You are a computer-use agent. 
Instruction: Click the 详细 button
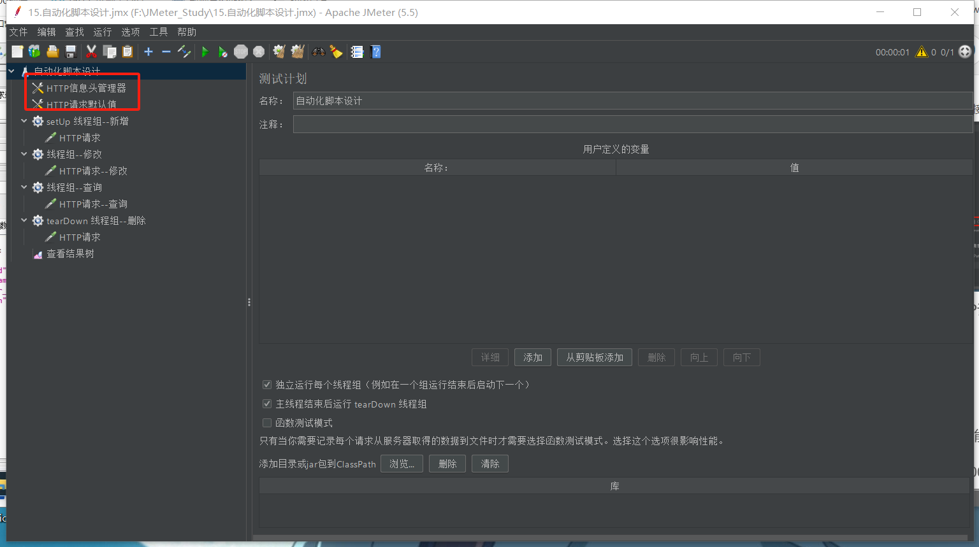click(x=490, y=357)
